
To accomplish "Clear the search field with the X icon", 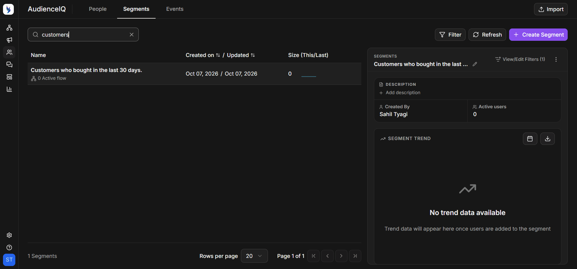I will pyautogui.click(x=132, y=34).
